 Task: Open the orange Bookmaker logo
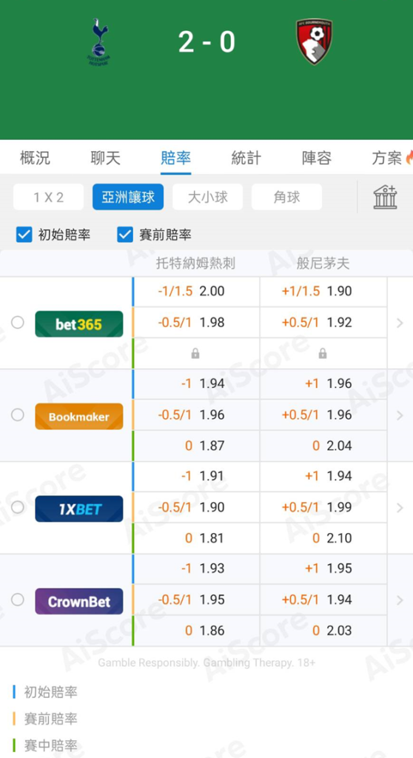point(79,416)
